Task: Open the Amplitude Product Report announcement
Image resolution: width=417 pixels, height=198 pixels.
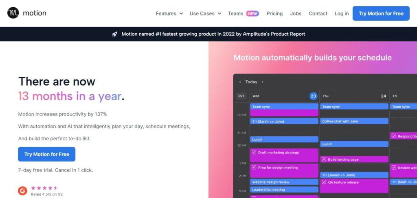Action: pos(213,34)
